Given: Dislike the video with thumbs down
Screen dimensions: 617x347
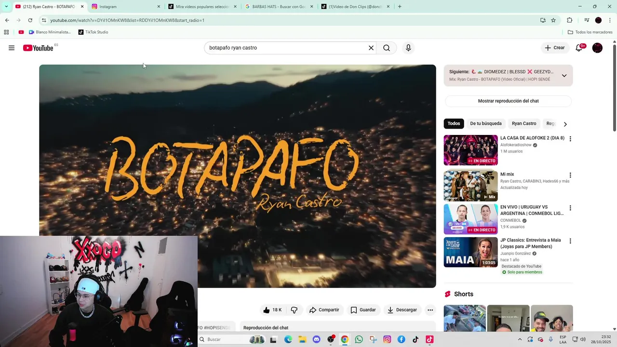Looking at the screenshot, I should click(x=294, y=310).
